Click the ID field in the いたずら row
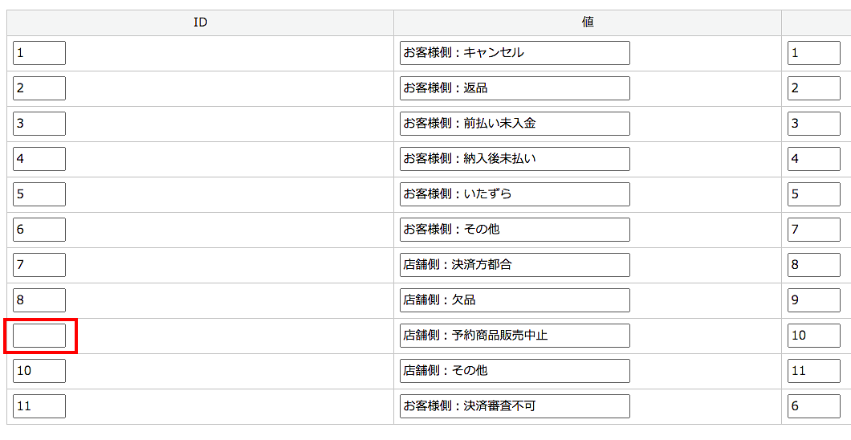 (39, 194)
